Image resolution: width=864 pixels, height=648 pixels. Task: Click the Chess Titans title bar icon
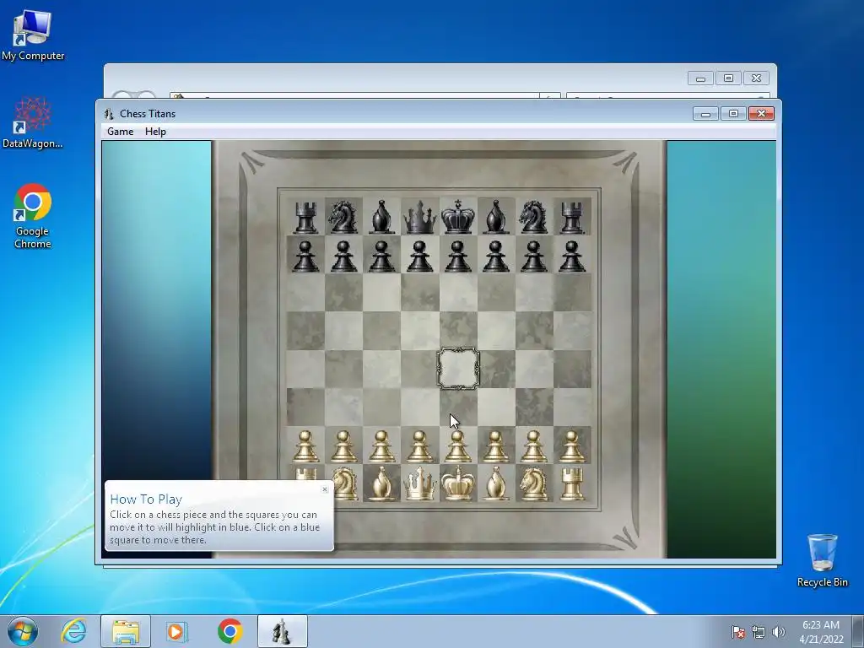point(109,114)
